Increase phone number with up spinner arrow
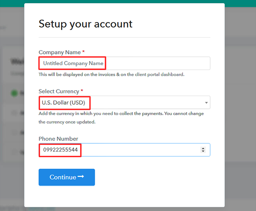Viewport: 256px width, 211px height. (x=203, y=148)
